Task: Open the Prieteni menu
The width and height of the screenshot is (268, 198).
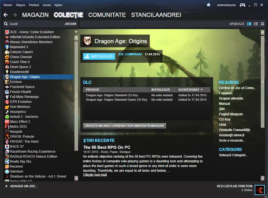Action: (34, 5)
